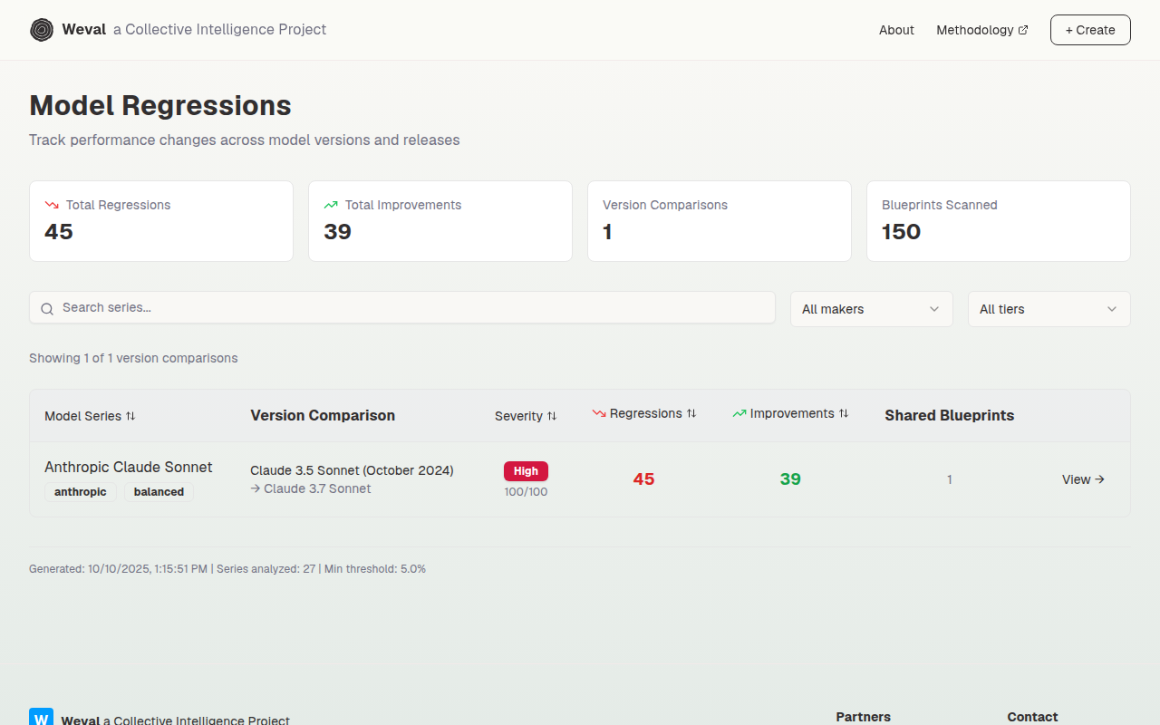The width and height of the screenshot is (1160, 725).
Task: Click the High severity badge
Action: (x=526, y=471)
